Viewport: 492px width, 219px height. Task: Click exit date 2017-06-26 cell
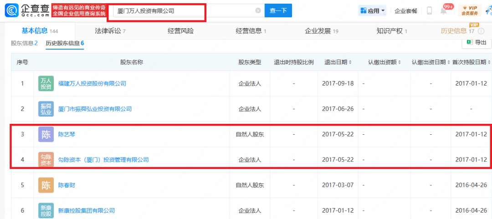click(x=338, y=109)
